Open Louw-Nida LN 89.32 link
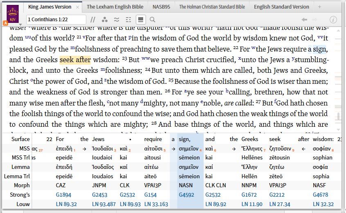This screenshot has width=346, height=213. (x=66, y=204)
